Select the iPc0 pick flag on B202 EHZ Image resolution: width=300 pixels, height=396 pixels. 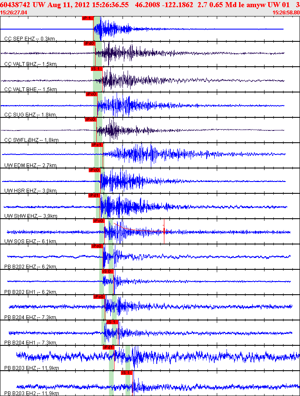pyautogui.click(x=97, y=246)
